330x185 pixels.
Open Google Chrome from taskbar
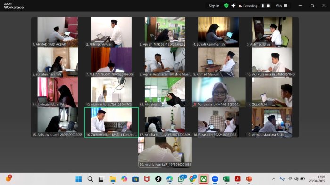(192, 179)
